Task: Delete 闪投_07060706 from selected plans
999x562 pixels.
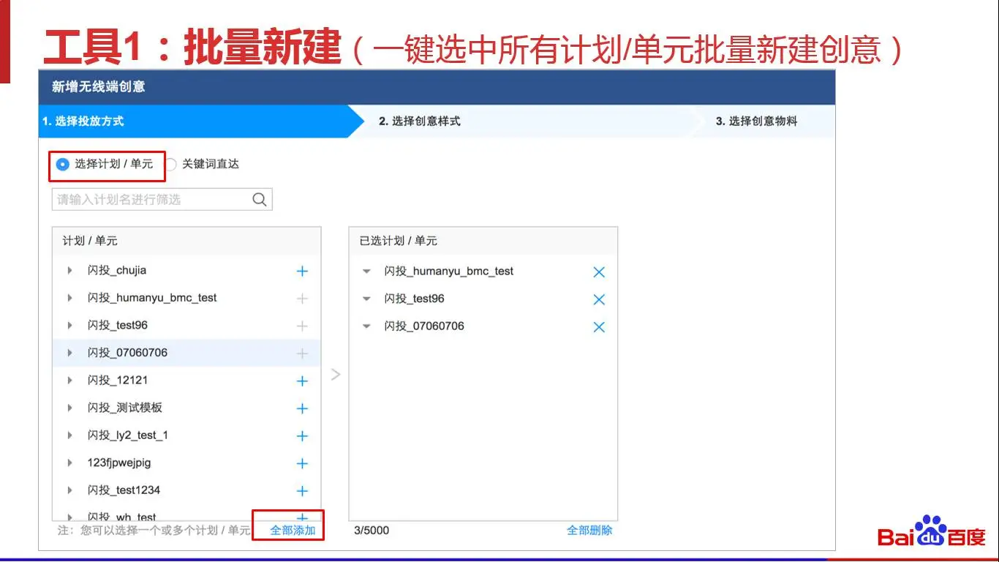Action: click(599, 327)
